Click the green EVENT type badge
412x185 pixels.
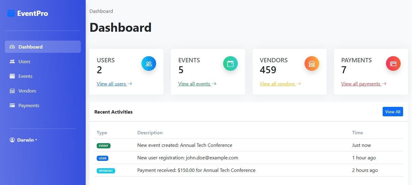(x=103, y=146)
